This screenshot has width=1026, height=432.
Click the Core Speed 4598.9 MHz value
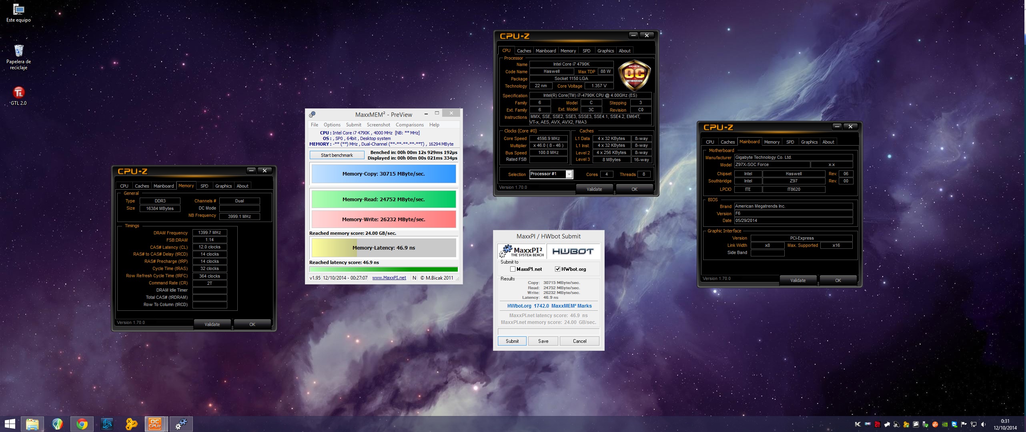click(548, 138)
